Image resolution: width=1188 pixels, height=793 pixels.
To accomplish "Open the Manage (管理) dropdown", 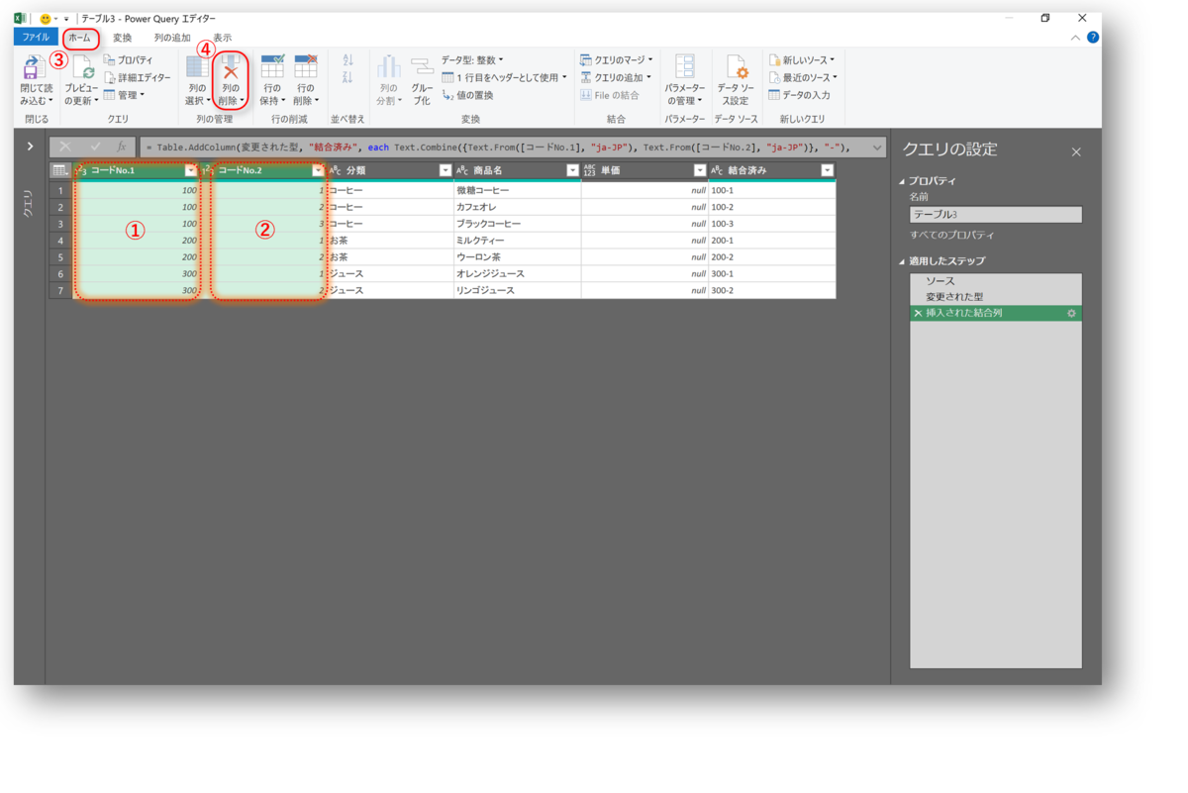I will 125,95.
